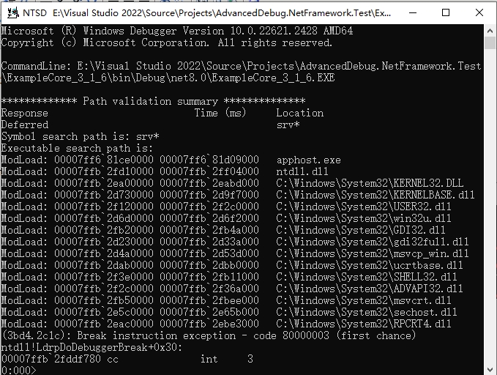497x375 pixels.
Task: Click 'ntdll!LdrpDoDebuggerBreak+0x30:' text
Action: point(91,348)
